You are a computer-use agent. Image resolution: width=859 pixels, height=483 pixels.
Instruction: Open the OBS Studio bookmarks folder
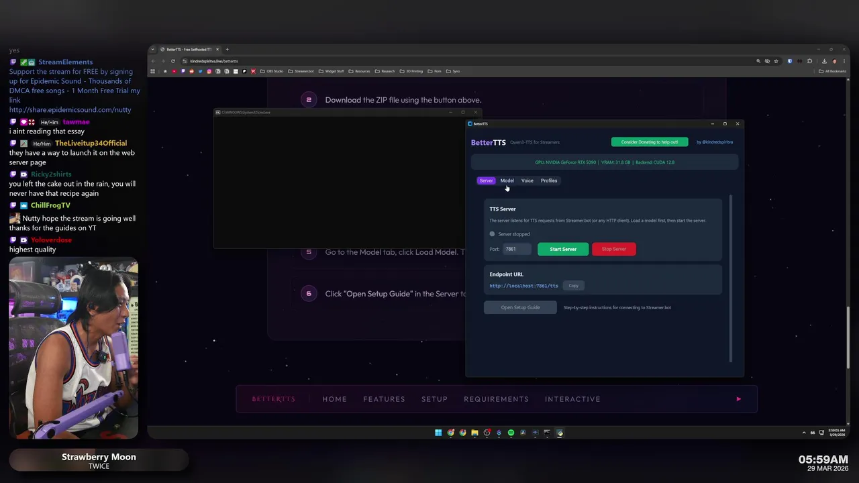point(271,71)
